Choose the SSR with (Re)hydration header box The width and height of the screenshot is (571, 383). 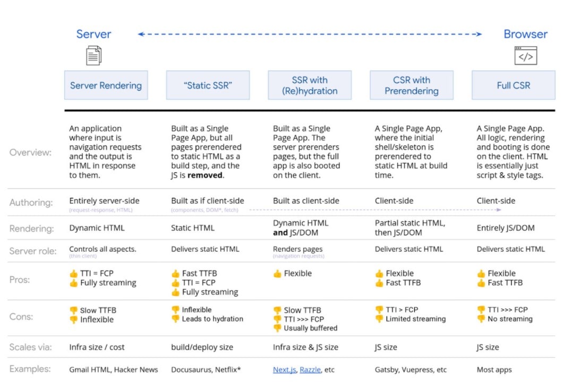310,85
